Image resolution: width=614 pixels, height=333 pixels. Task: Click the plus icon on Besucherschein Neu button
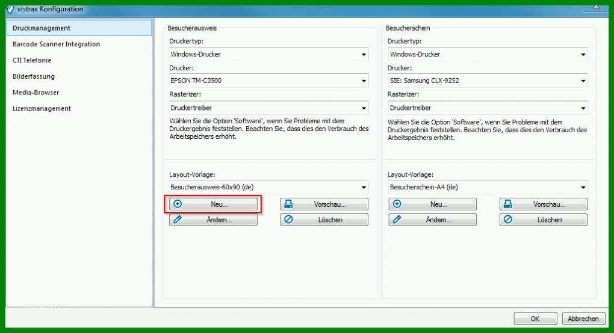pyautogui.click(x=397, y=204)
